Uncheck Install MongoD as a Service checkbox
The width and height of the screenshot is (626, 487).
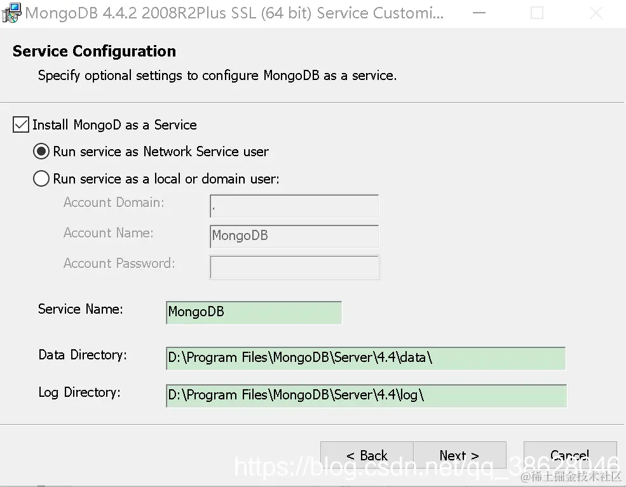click(21, 124)
